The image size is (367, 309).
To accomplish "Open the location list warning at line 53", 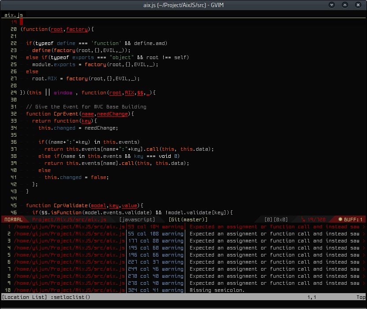I will (x=155, y=227).
